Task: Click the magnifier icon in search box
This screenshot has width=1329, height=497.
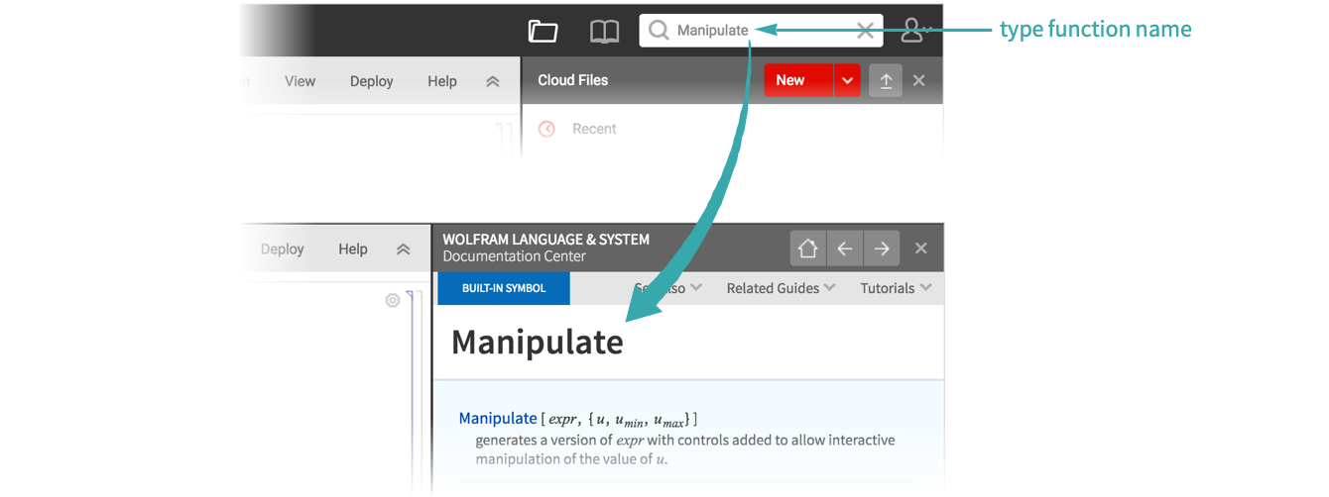Action: 658,31
